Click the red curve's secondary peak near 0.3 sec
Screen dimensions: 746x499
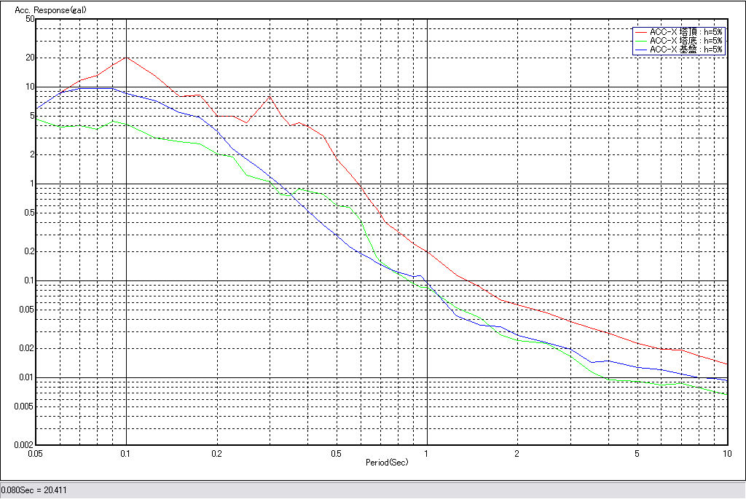269,95
